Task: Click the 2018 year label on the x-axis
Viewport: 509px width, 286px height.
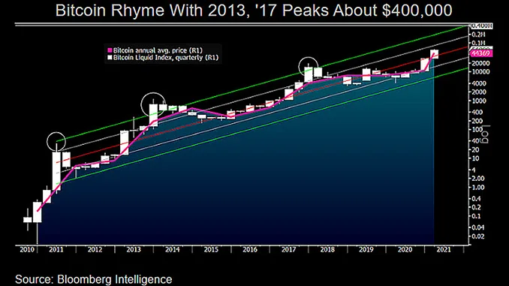Action: coord(327,250)
